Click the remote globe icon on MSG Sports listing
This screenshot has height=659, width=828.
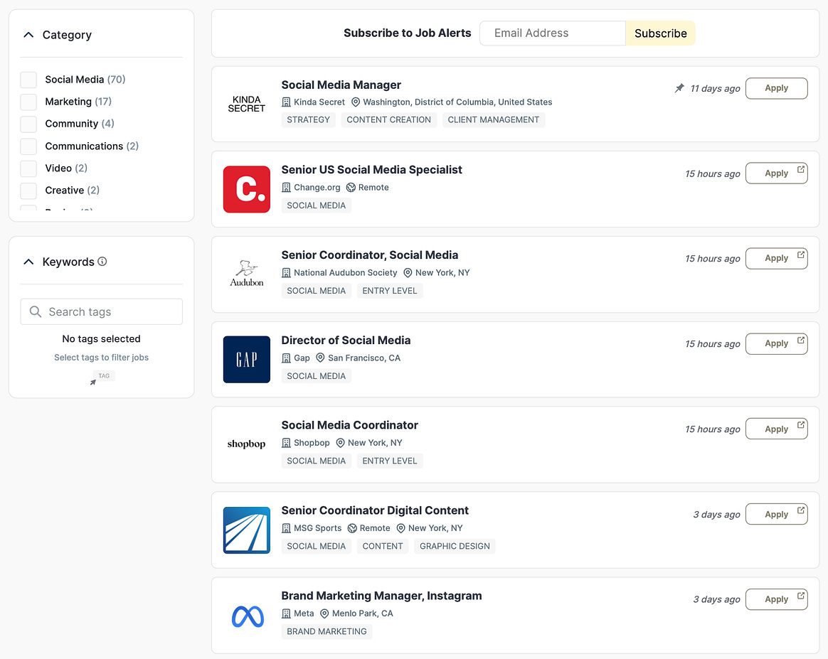coord(352,528)
